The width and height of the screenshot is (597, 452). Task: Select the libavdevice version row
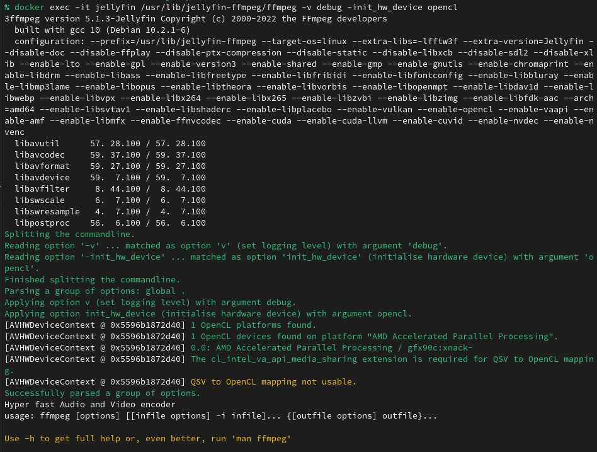(110, 178)
